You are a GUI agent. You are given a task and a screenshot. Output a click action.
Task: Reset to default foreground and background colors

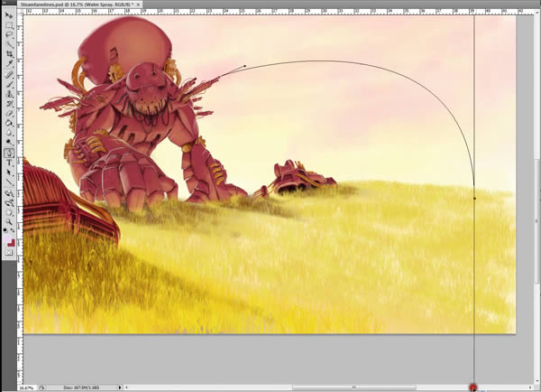point(5,230)
